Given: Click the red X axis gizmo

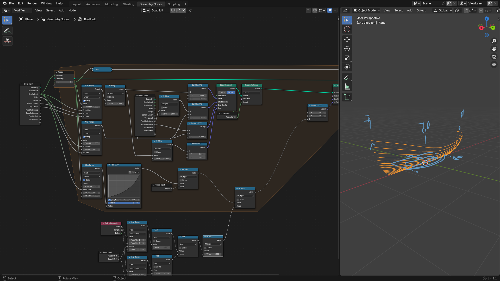Looking at the screenshot, I should (481, 28).
